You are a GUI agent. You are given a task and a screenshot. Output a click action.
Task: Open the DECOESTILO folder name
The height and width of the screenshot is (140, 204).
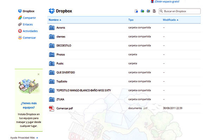pyautogui.click(x=64, y=45)
